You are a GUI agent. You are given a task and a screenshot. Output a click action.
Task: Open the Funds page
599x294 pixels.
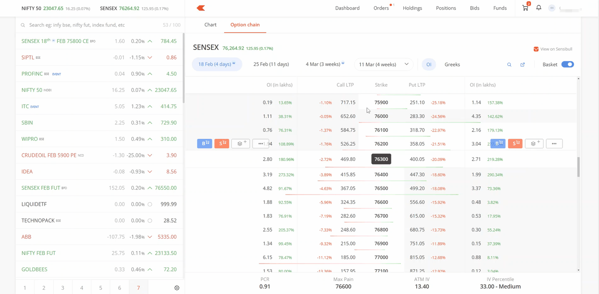[x=500, y=8]
